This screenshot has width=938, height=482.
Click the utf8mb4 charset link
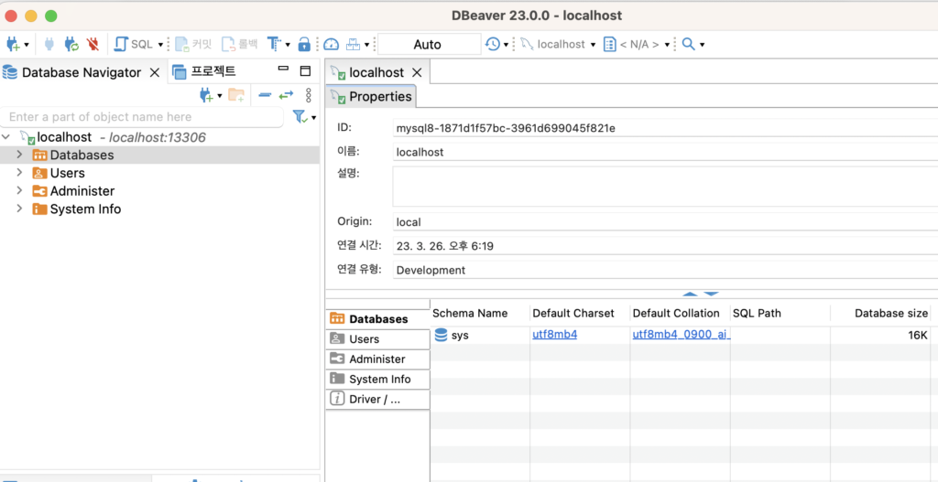(x=554, y=335)
